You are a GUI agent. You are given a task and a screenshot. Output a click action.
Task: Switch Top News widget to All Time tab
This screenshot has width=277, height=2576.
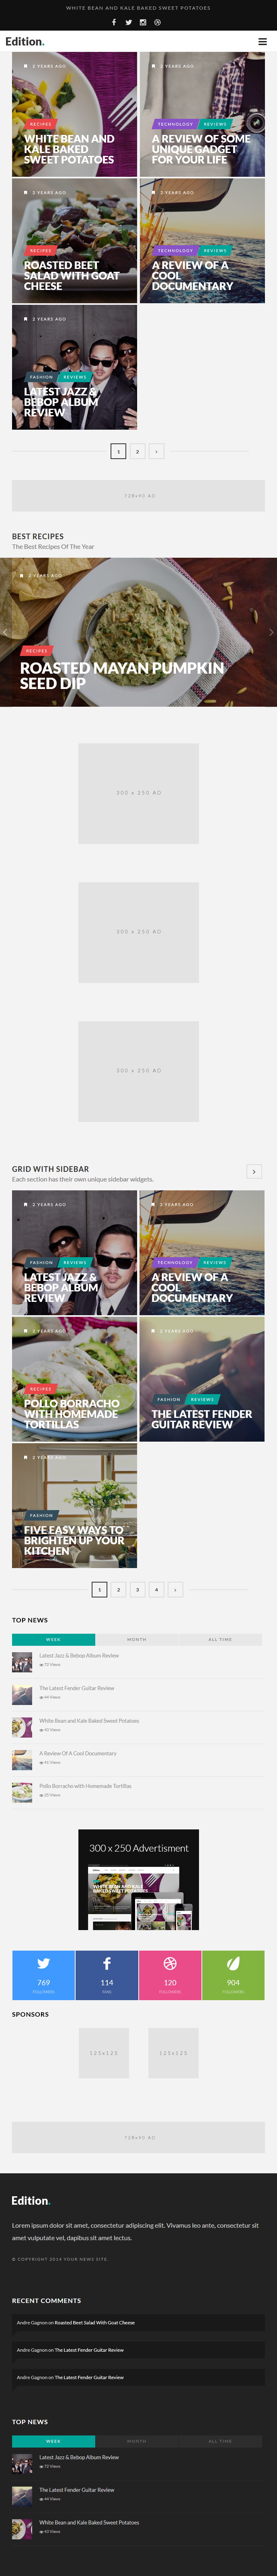coord(220,1639)
